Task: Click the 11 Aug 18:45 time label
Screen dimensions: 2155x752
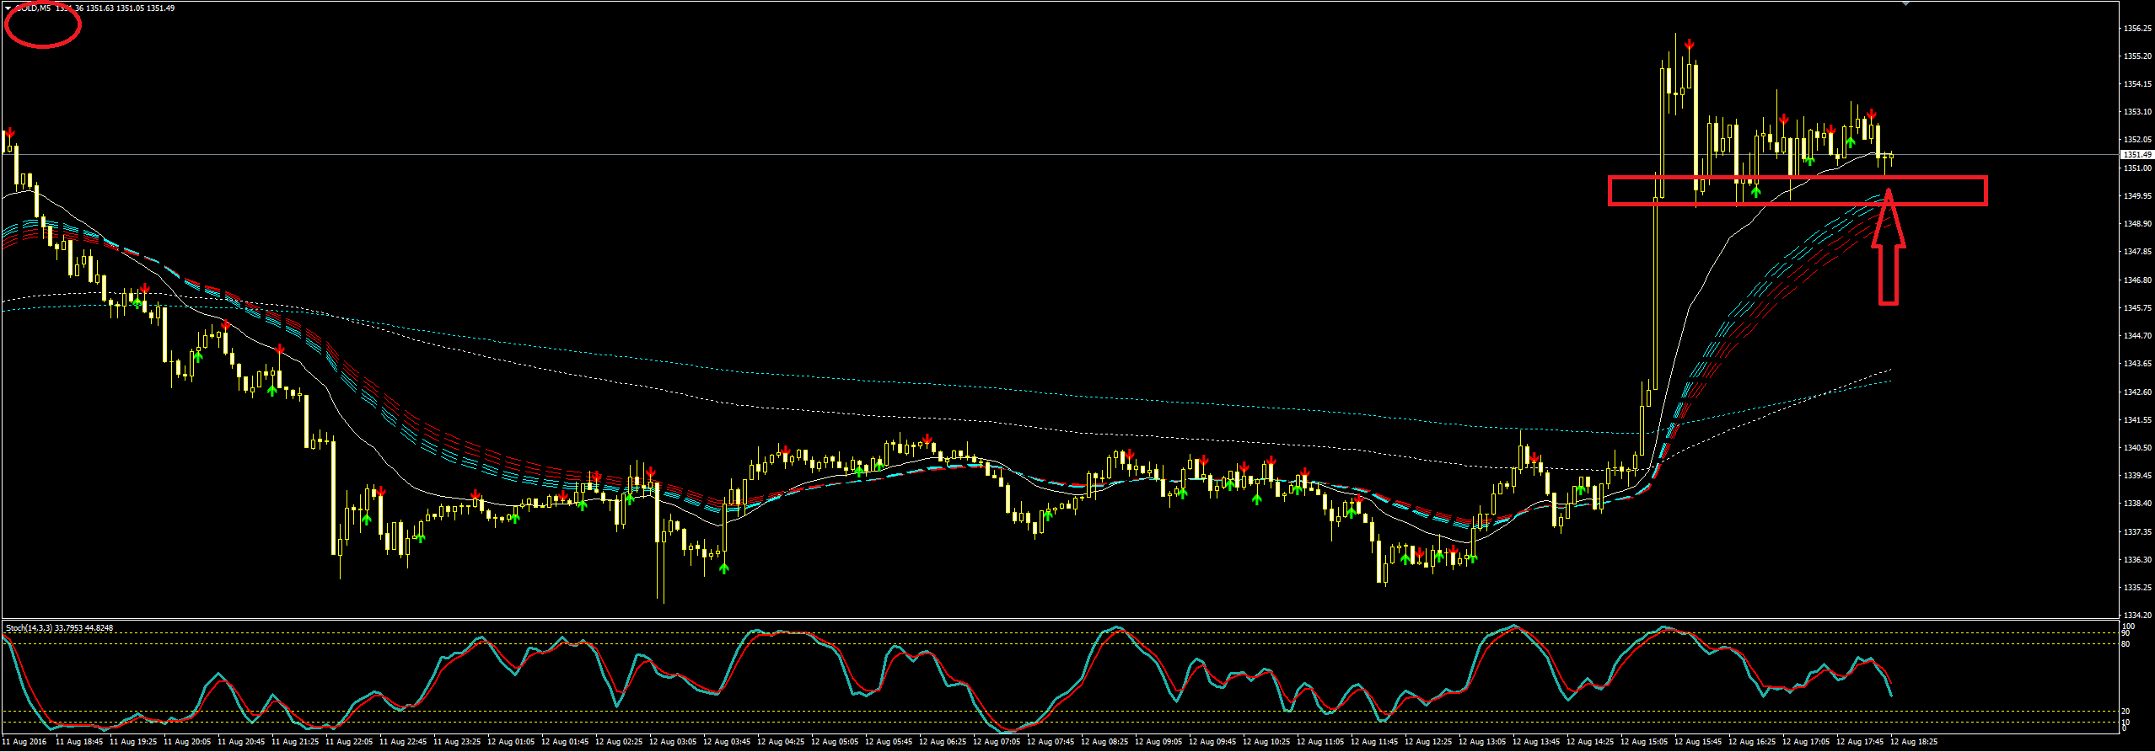Action: point(79,742)
